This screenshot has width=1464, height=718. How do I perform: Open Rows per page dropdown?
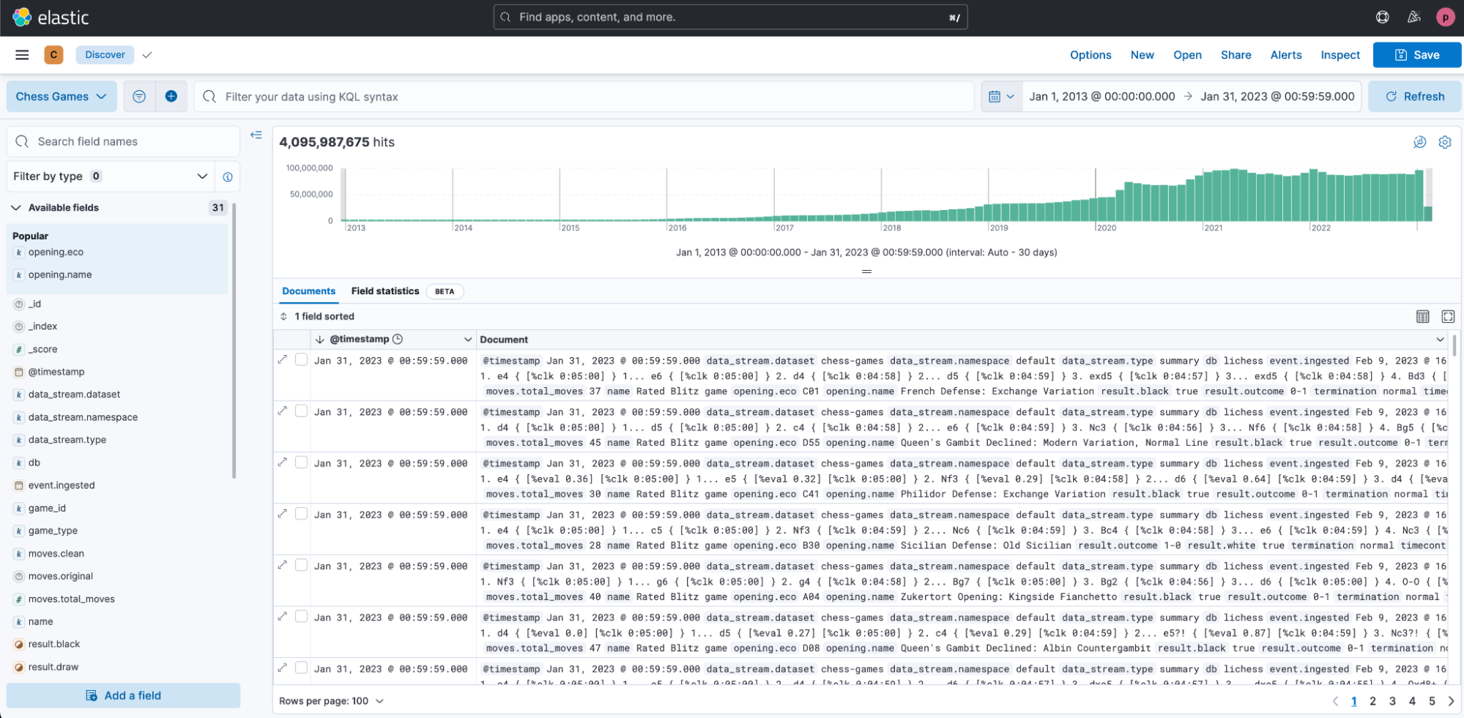pos(331,701)
